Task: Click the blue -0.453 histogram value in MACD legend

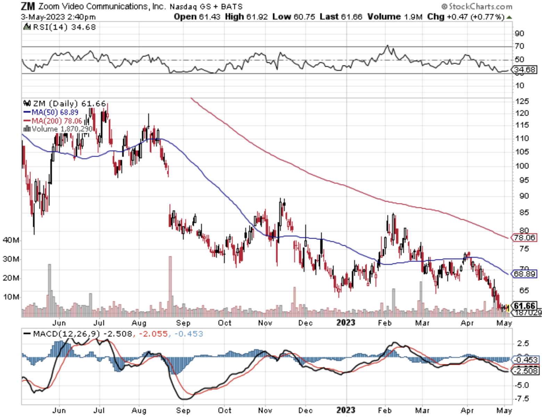Action: click(x=189, y=334)
